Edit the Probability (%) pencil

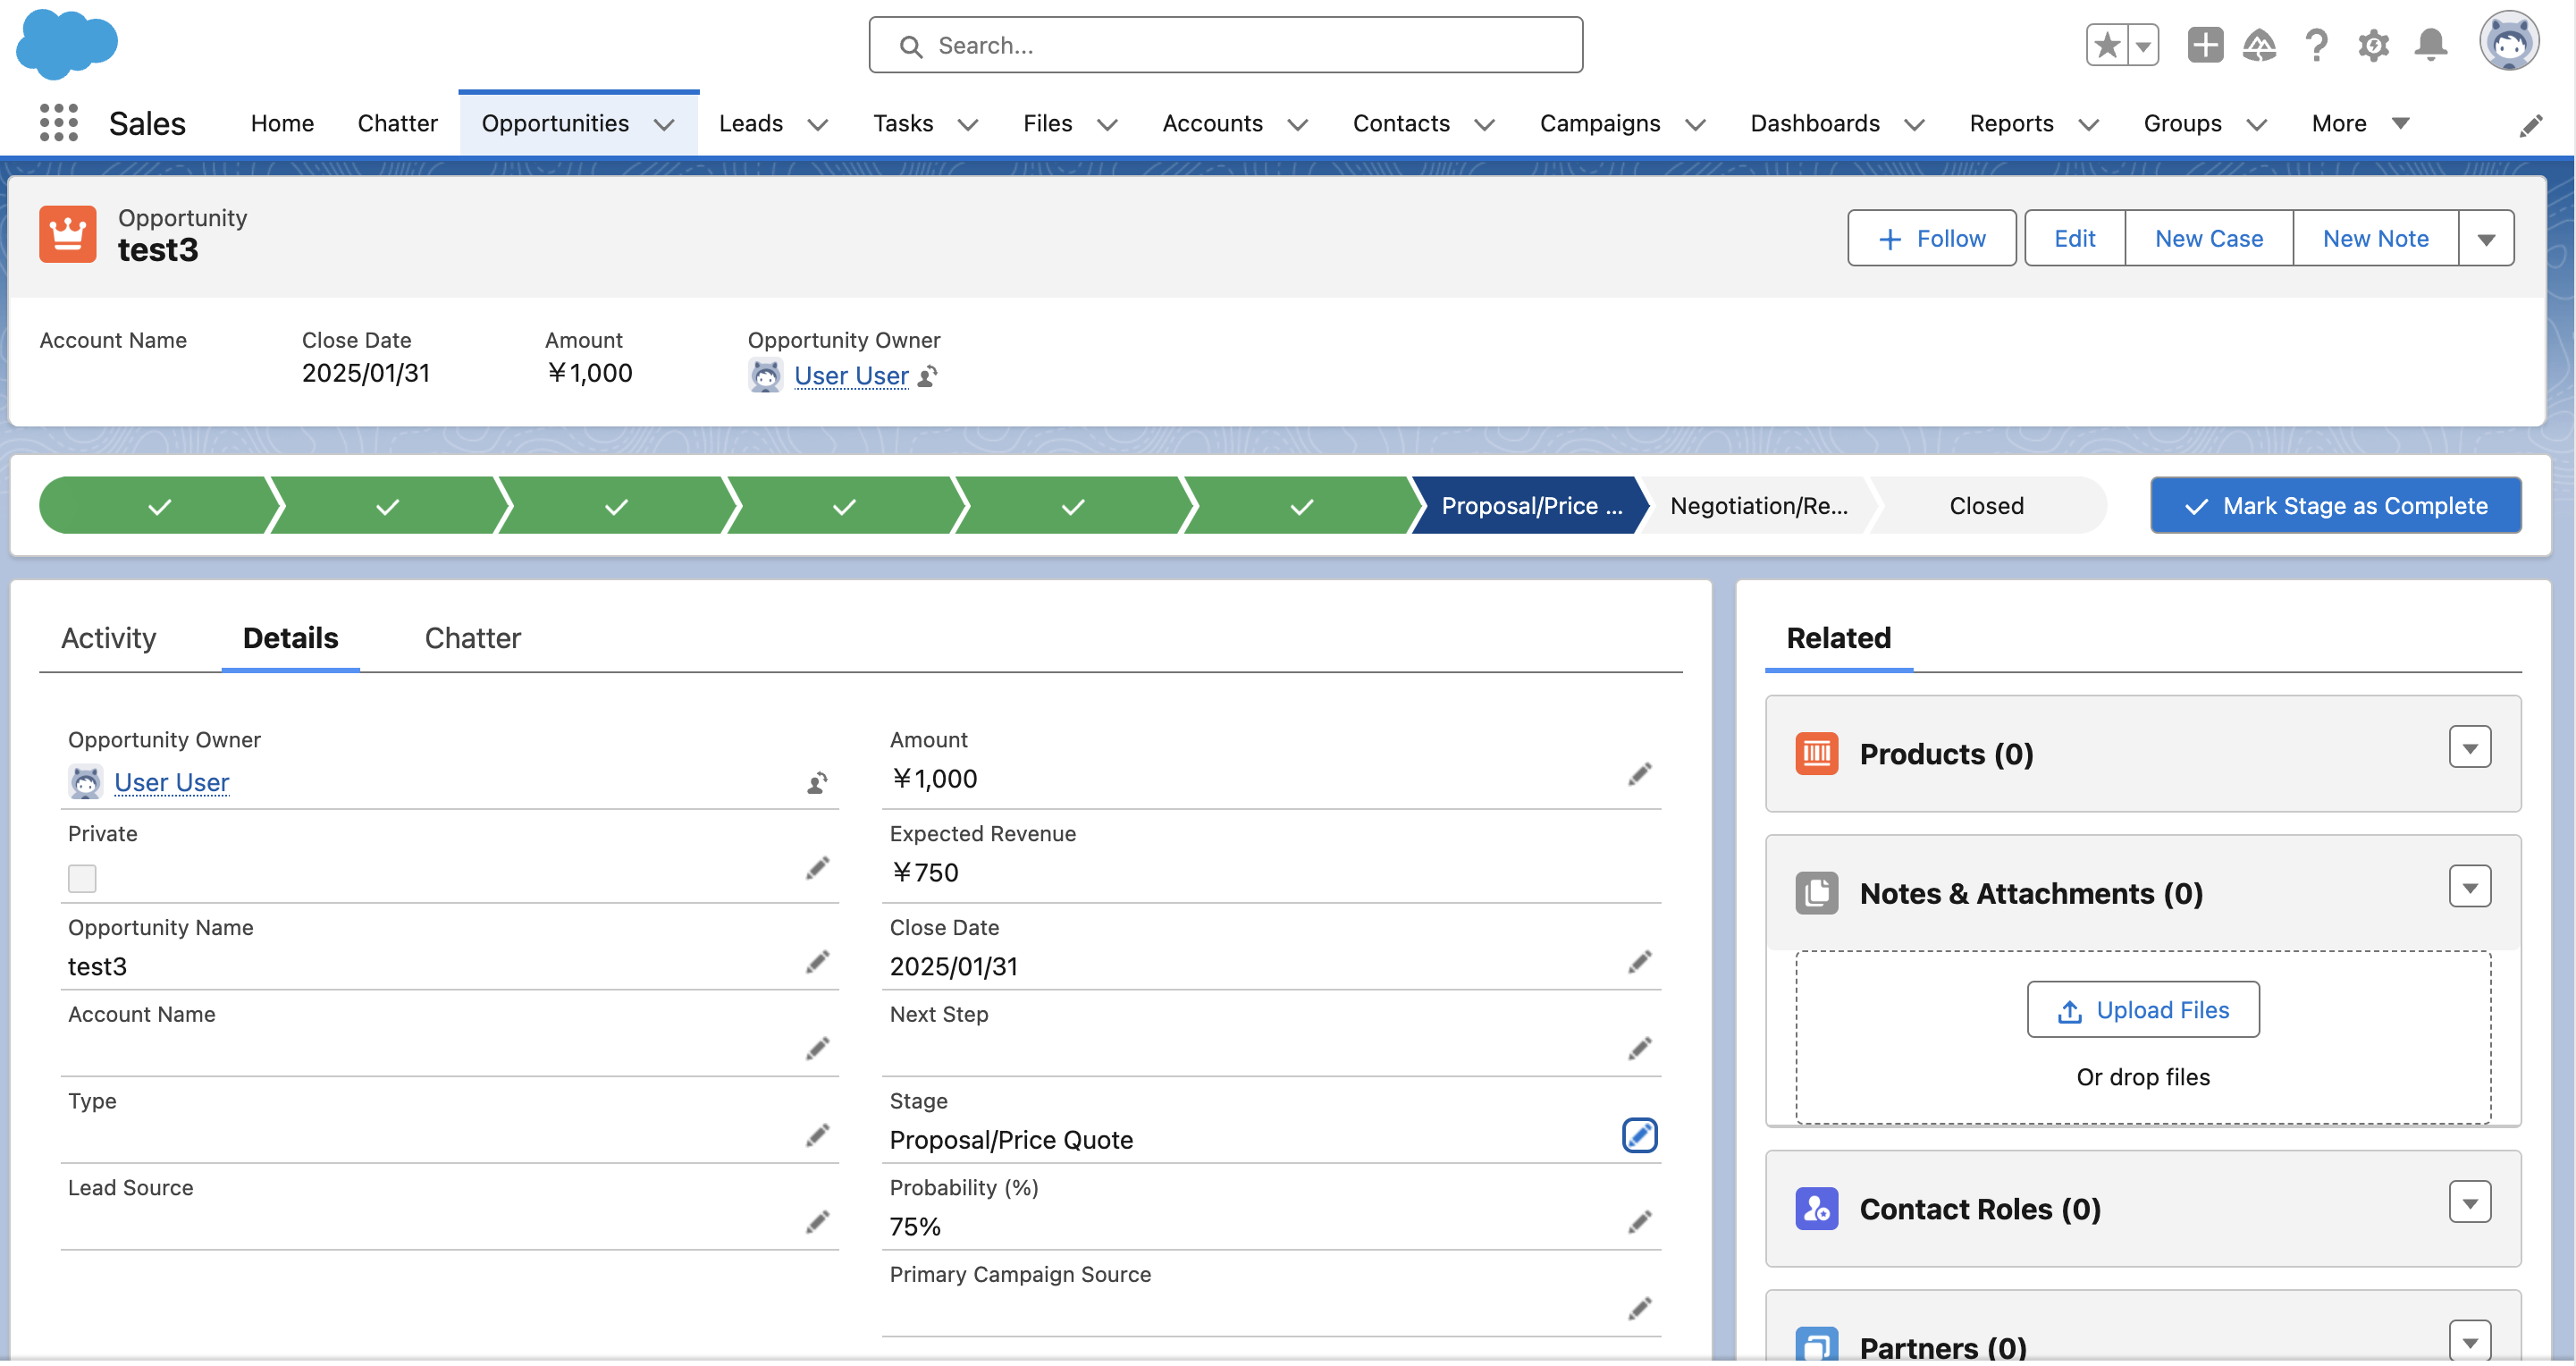click(1639, 1224)
